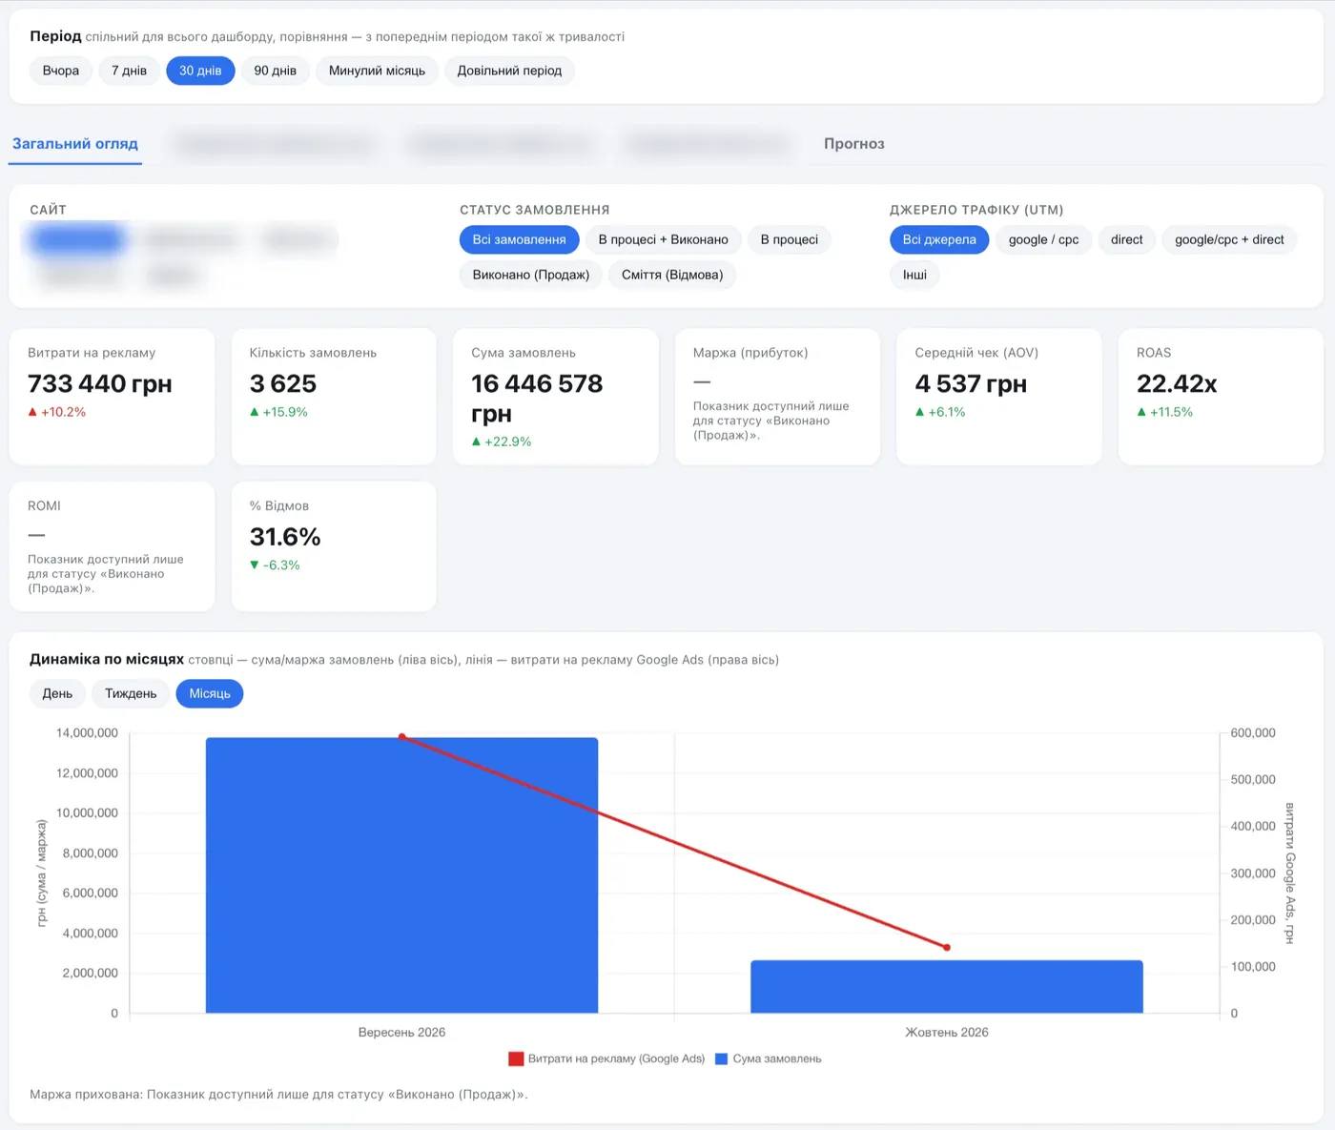The image size is (1335, 1130).
Task: Click the "4 537 грн" average check value
Action: [x=971, y=383]
